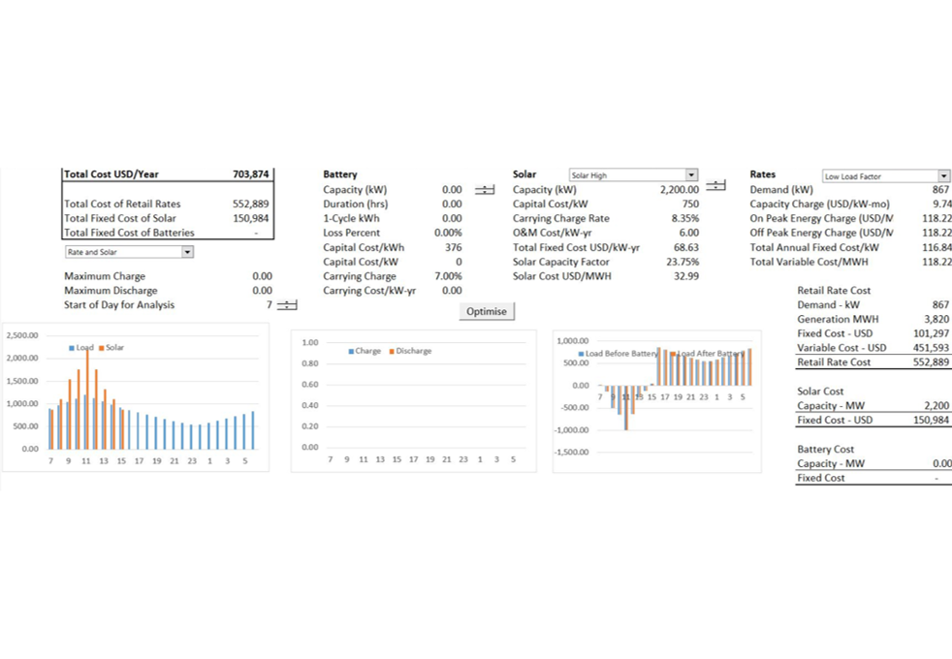Select Solar Capital Cost/kW value 750
952x659 pixels.
click(690, 204)
